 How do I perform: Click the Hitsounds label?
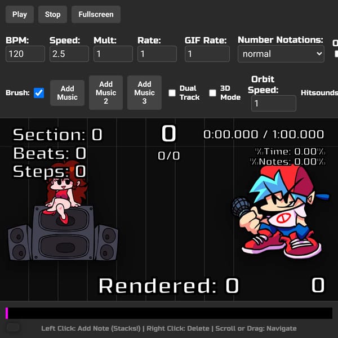[319, 93]
